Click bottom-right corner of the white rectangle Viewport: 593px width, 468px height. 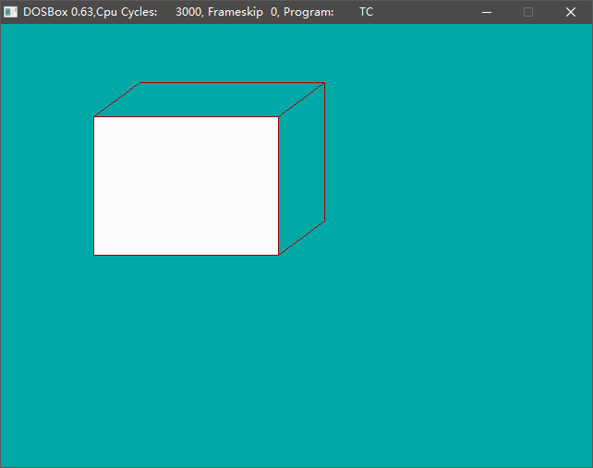[x=278, y=255]
